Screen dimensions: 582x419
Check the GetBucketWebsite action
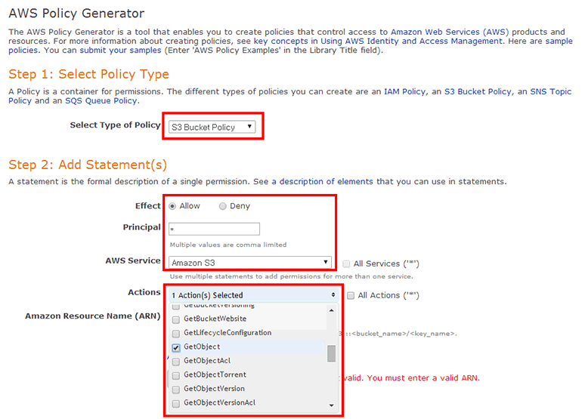tap(176, 319)
